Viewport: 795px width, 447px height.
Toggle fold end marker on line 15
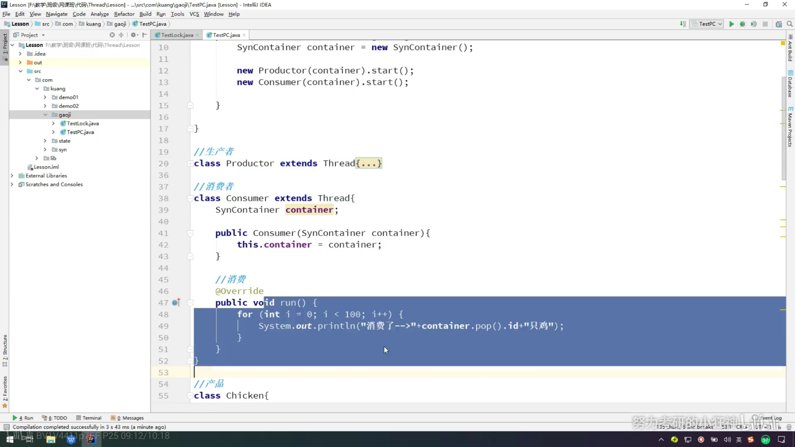[x=190, y=105]
